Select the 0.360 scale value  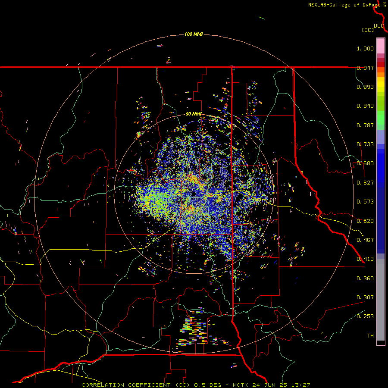pyautogui.click(x=365, y=278)
